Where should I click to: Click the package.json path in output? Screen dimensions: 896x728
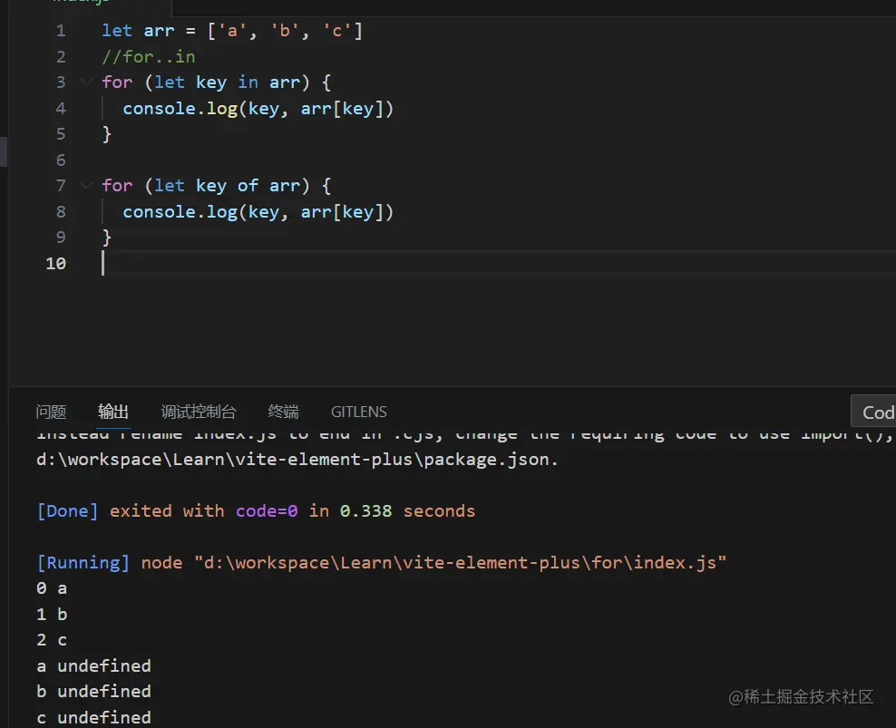[297, 460]
